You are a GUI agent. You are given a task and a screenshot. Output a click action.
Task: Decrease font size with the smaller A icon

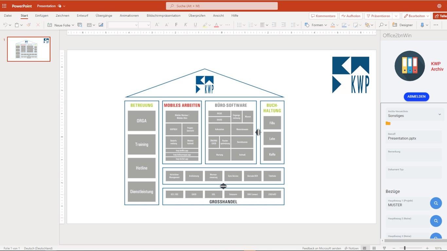coord(167,25)
